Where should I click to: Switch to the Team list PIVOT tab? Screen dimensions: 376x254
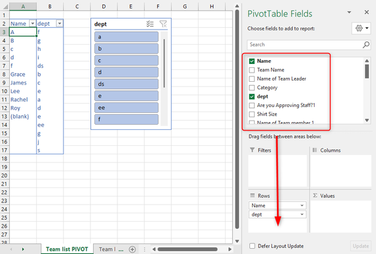(67, 249)
